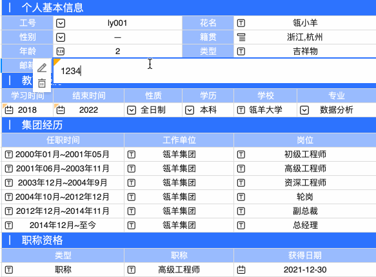Click the 年龄 label cell
Viewport: 376px width, 277px height.
(x=27, y=52)
